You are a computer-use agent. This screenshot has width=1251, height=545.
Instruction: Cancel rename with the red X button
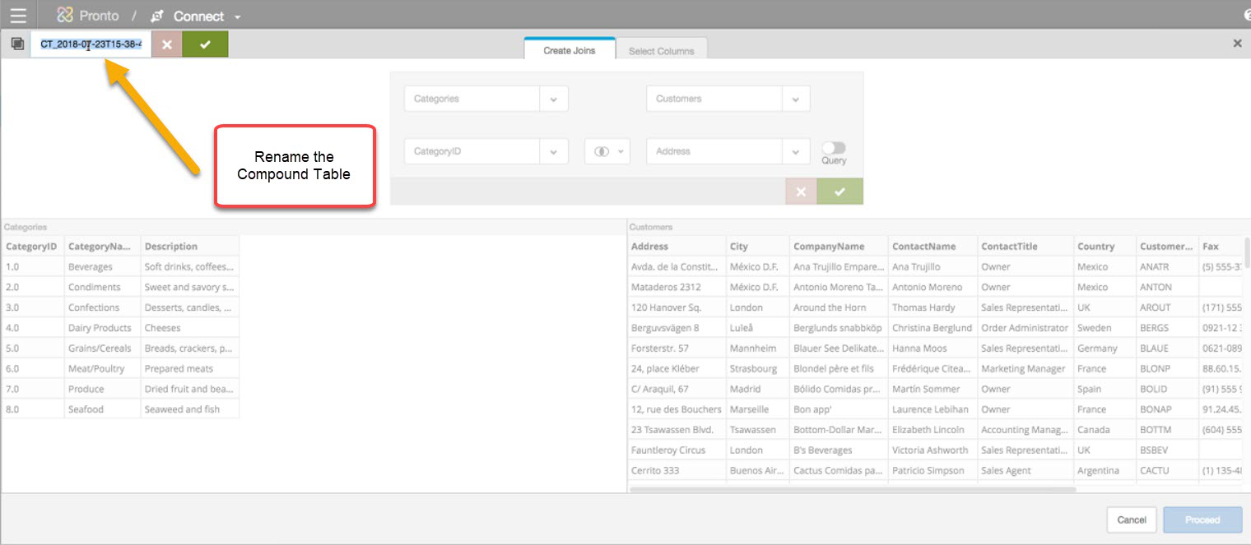(x=166, y=44)
